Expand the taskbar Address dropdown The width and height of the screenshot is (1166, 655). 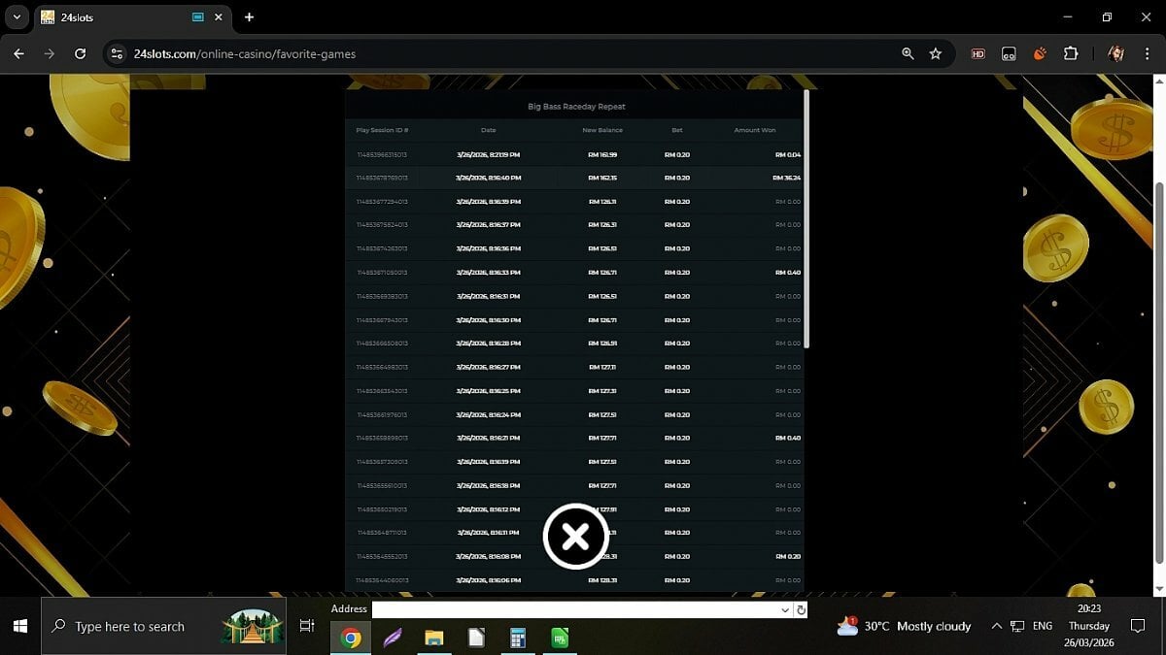[x=785, y=610]
